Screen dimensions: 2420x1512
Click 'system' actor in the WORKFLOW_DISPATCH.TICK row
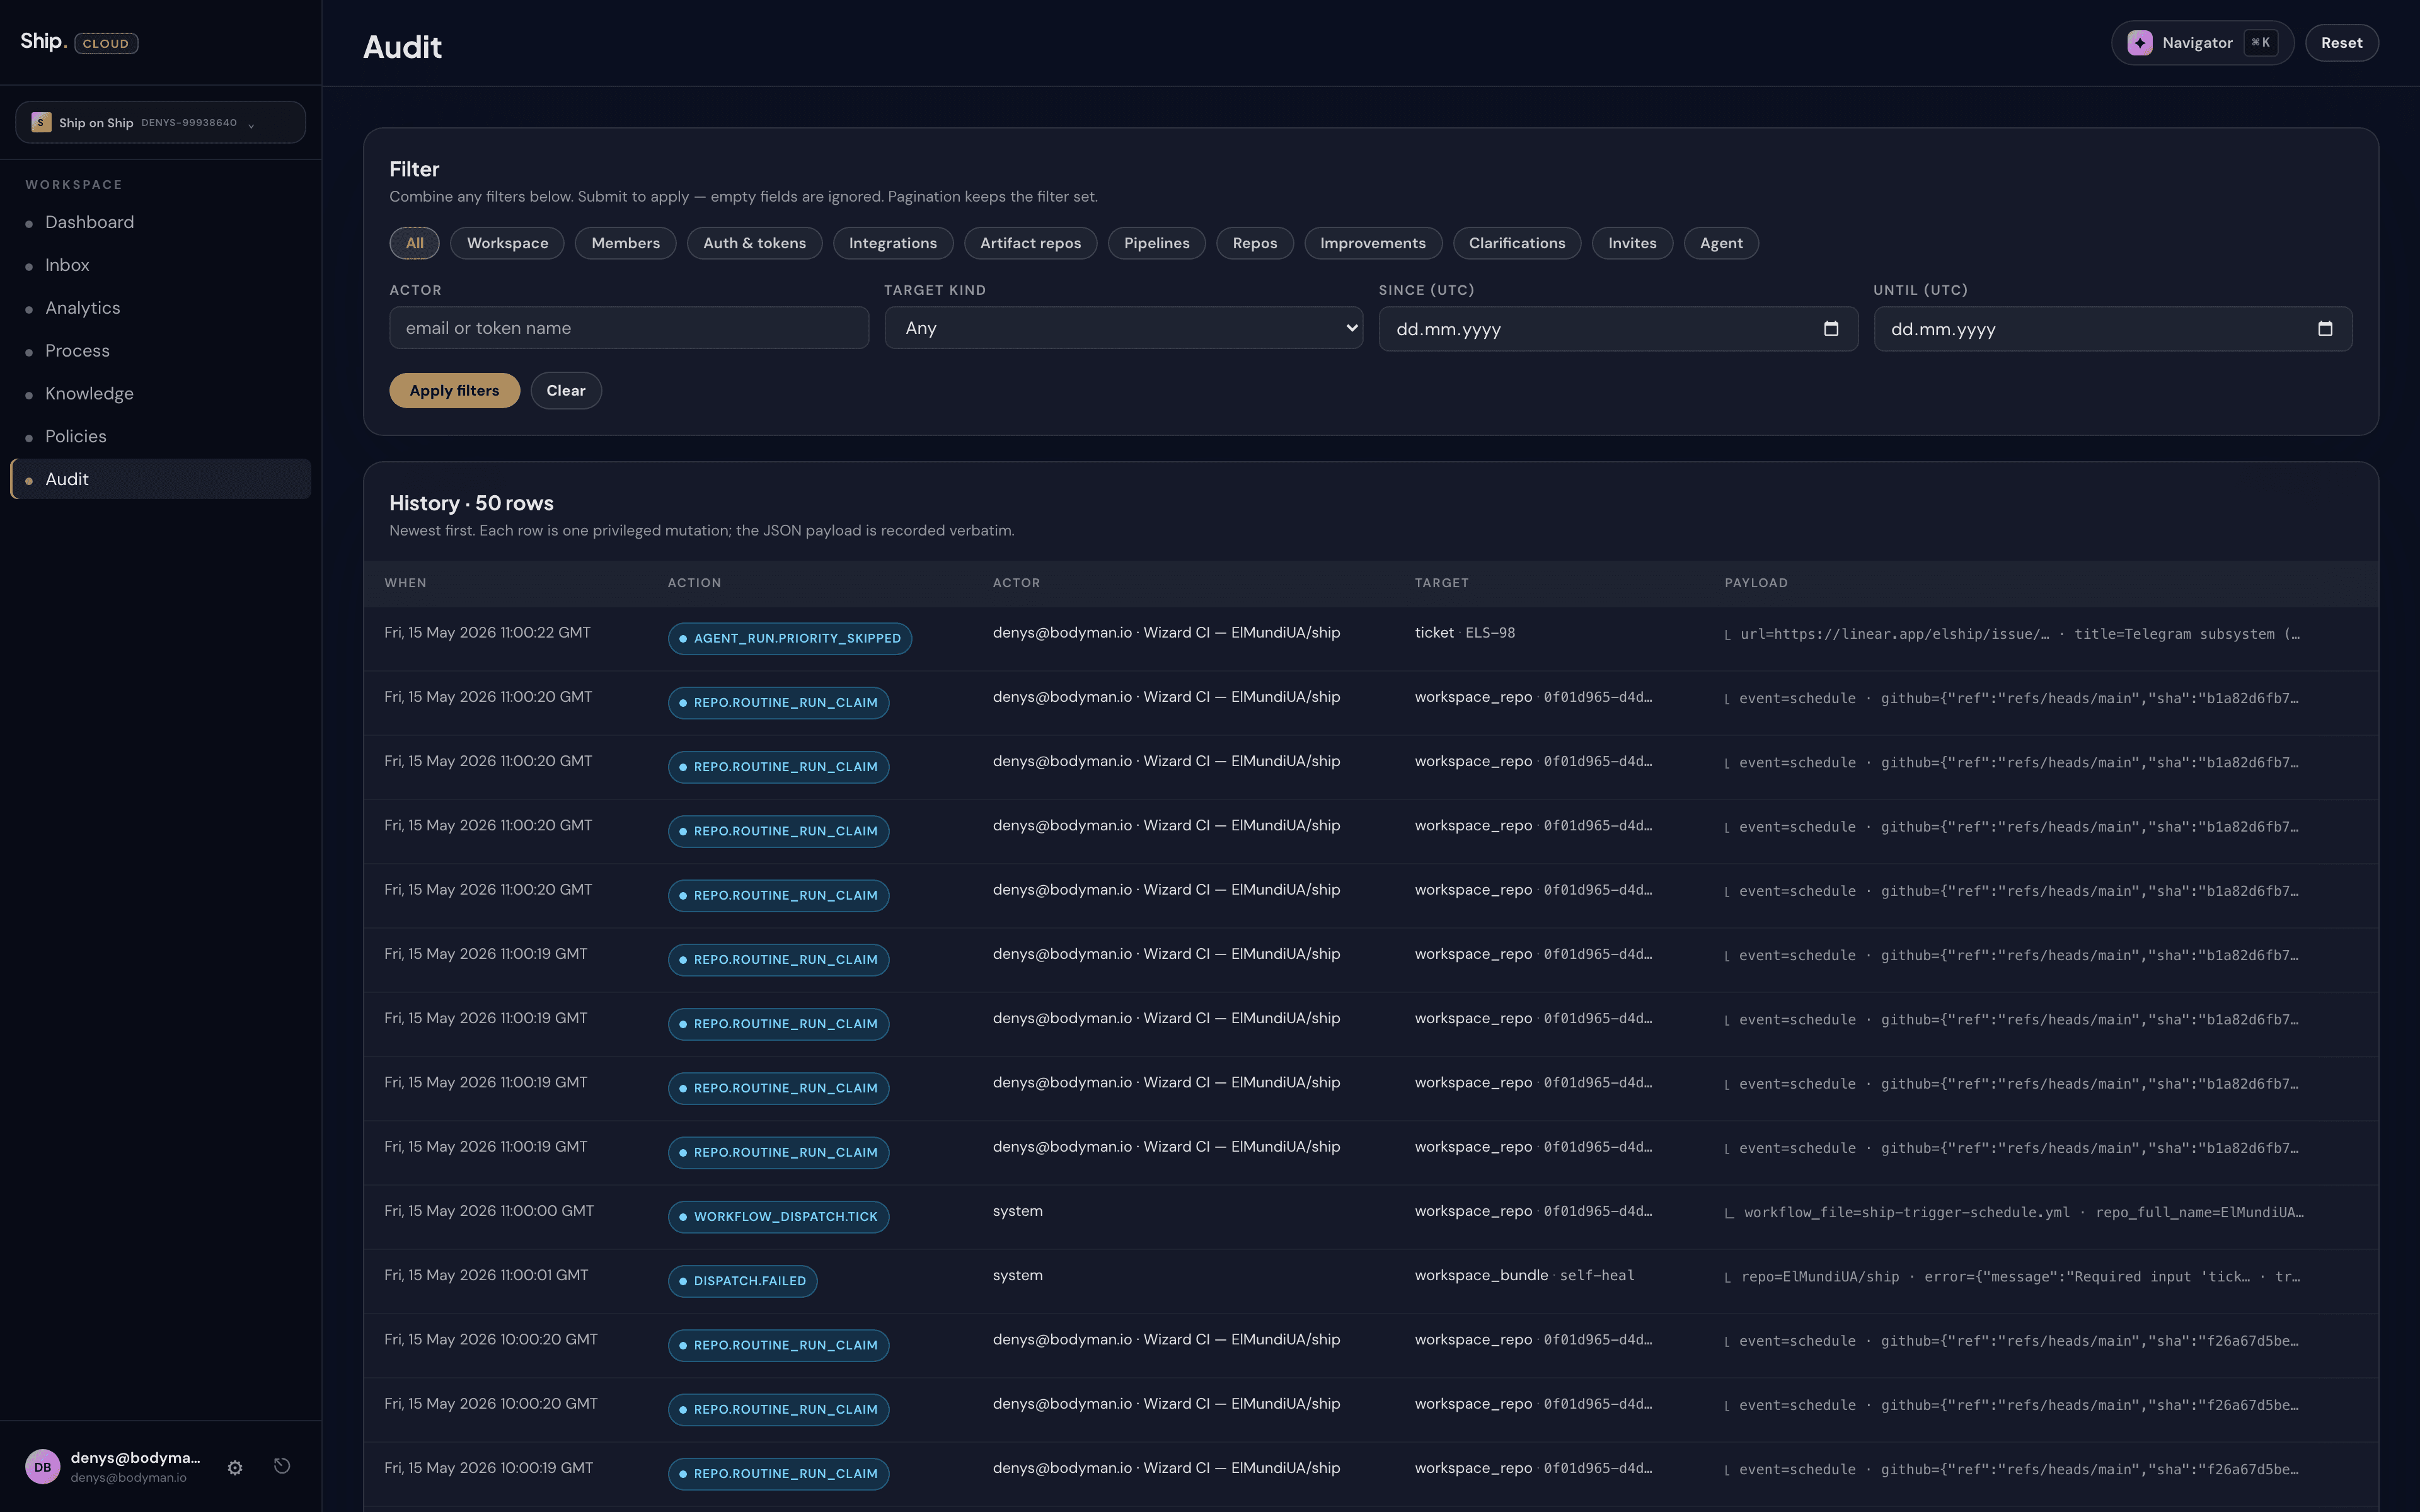[x=1017, y=1211]
